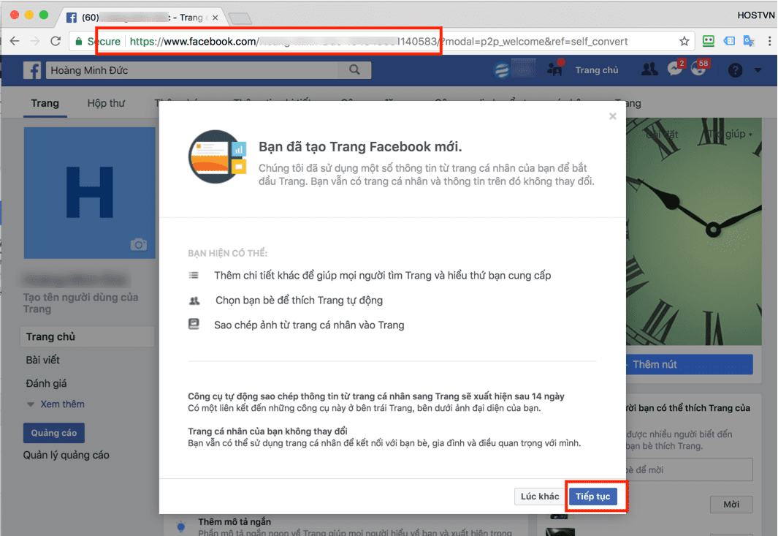Click Tạo tên người dùng của Trang
Image resolution: width=778 pixels, height=536 pixels.
point(81,303)
